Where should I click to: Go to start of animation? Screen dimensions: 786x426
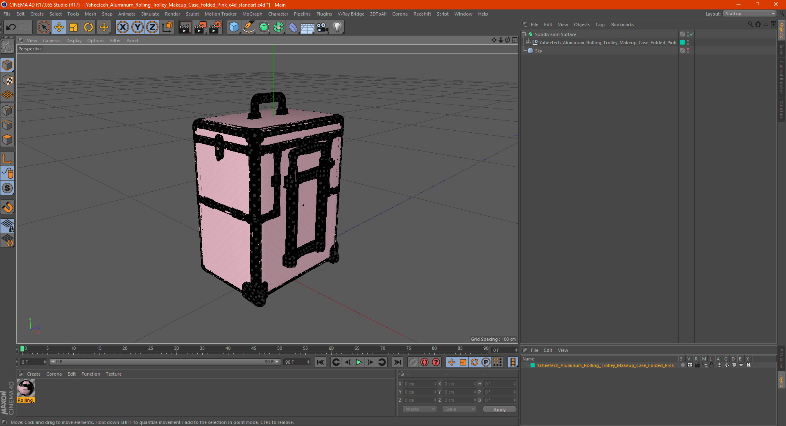click(321, 362)
